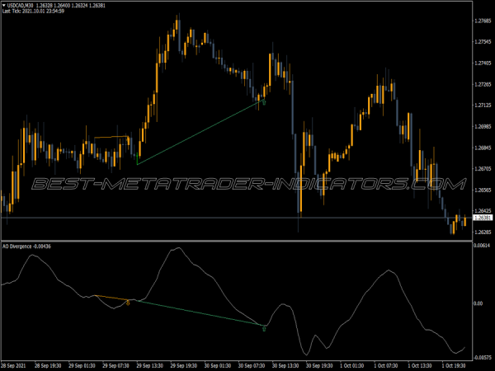
Task: Click the green up arrow below the 30 Sep 07:30 candles
Action: tap(264, 102)
